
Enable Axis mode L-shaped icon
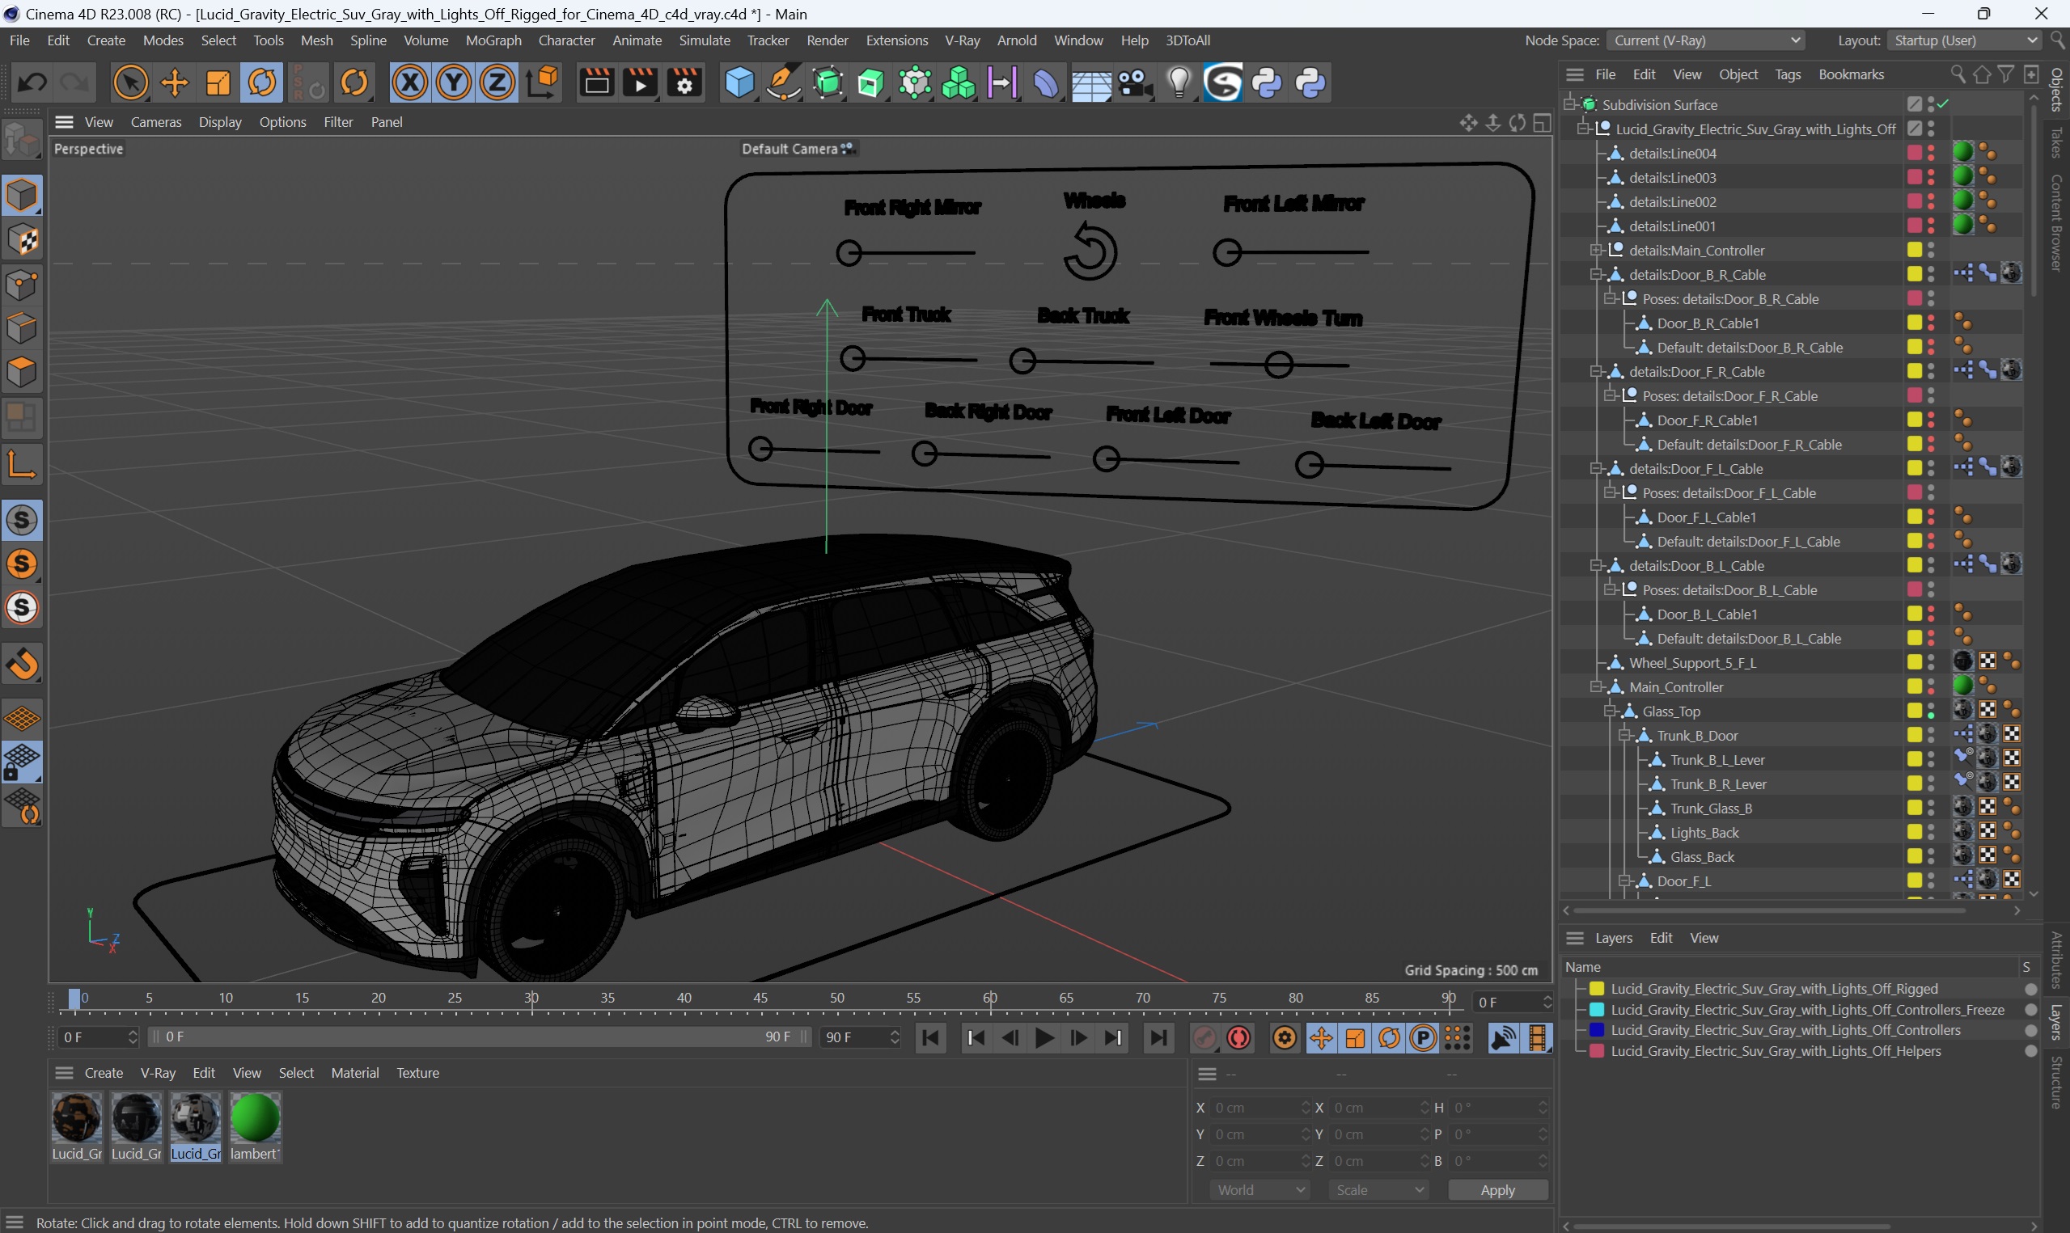(x=23, y=463)
